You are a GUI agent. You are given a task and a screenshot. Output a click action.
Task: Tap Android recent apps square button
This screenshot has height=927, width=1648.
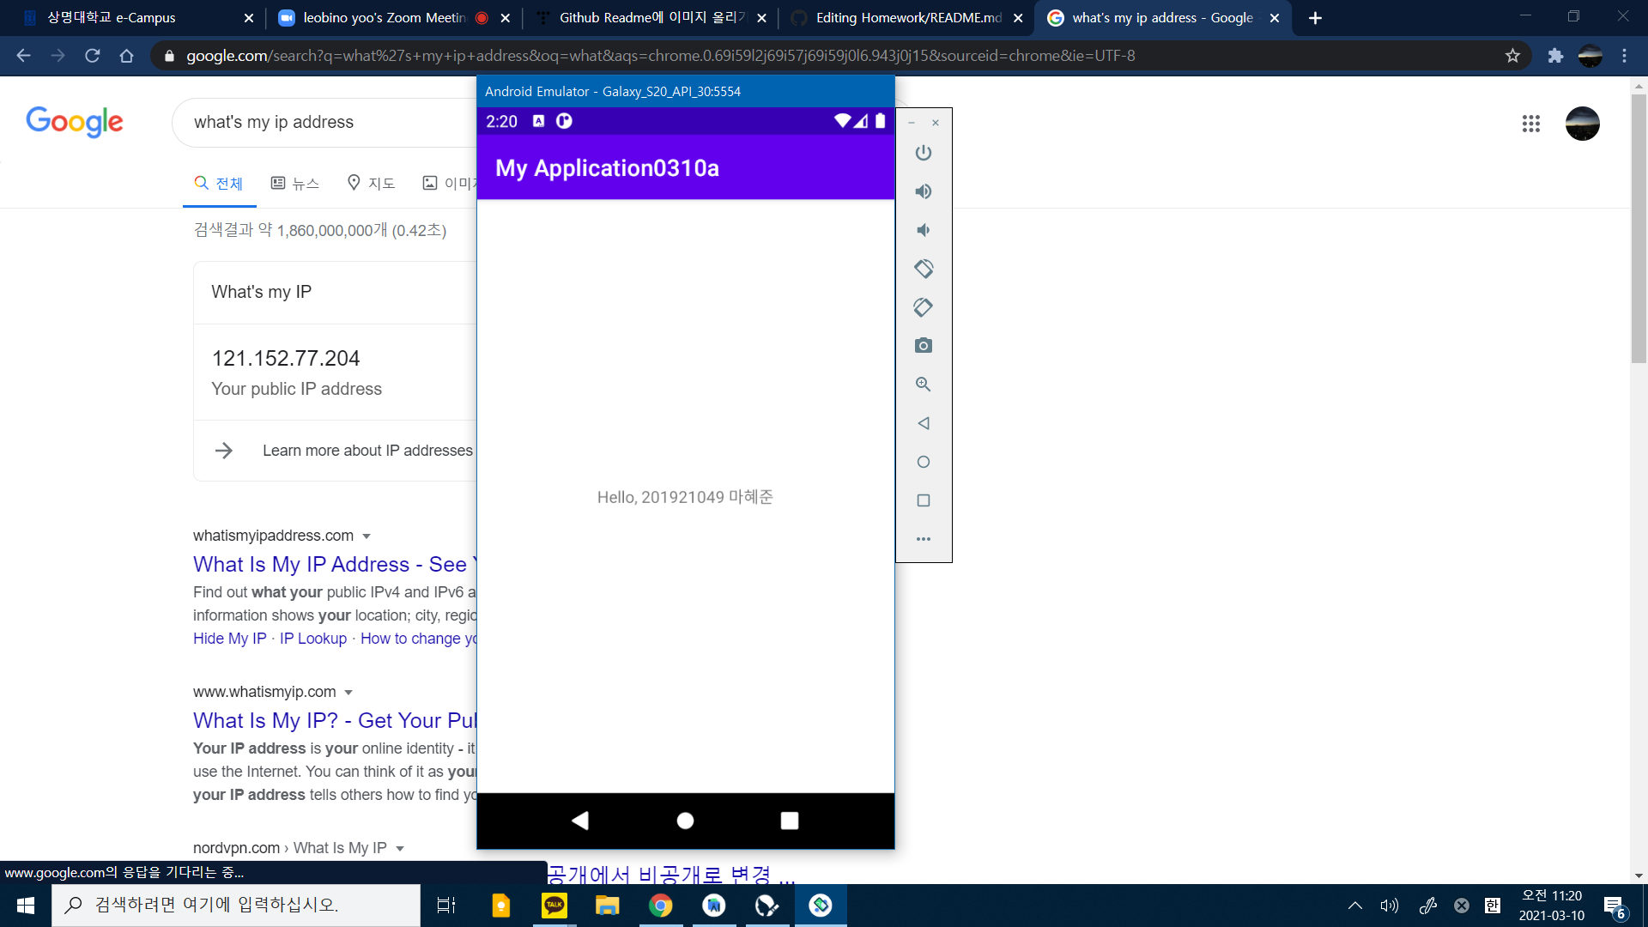[790, 821]
